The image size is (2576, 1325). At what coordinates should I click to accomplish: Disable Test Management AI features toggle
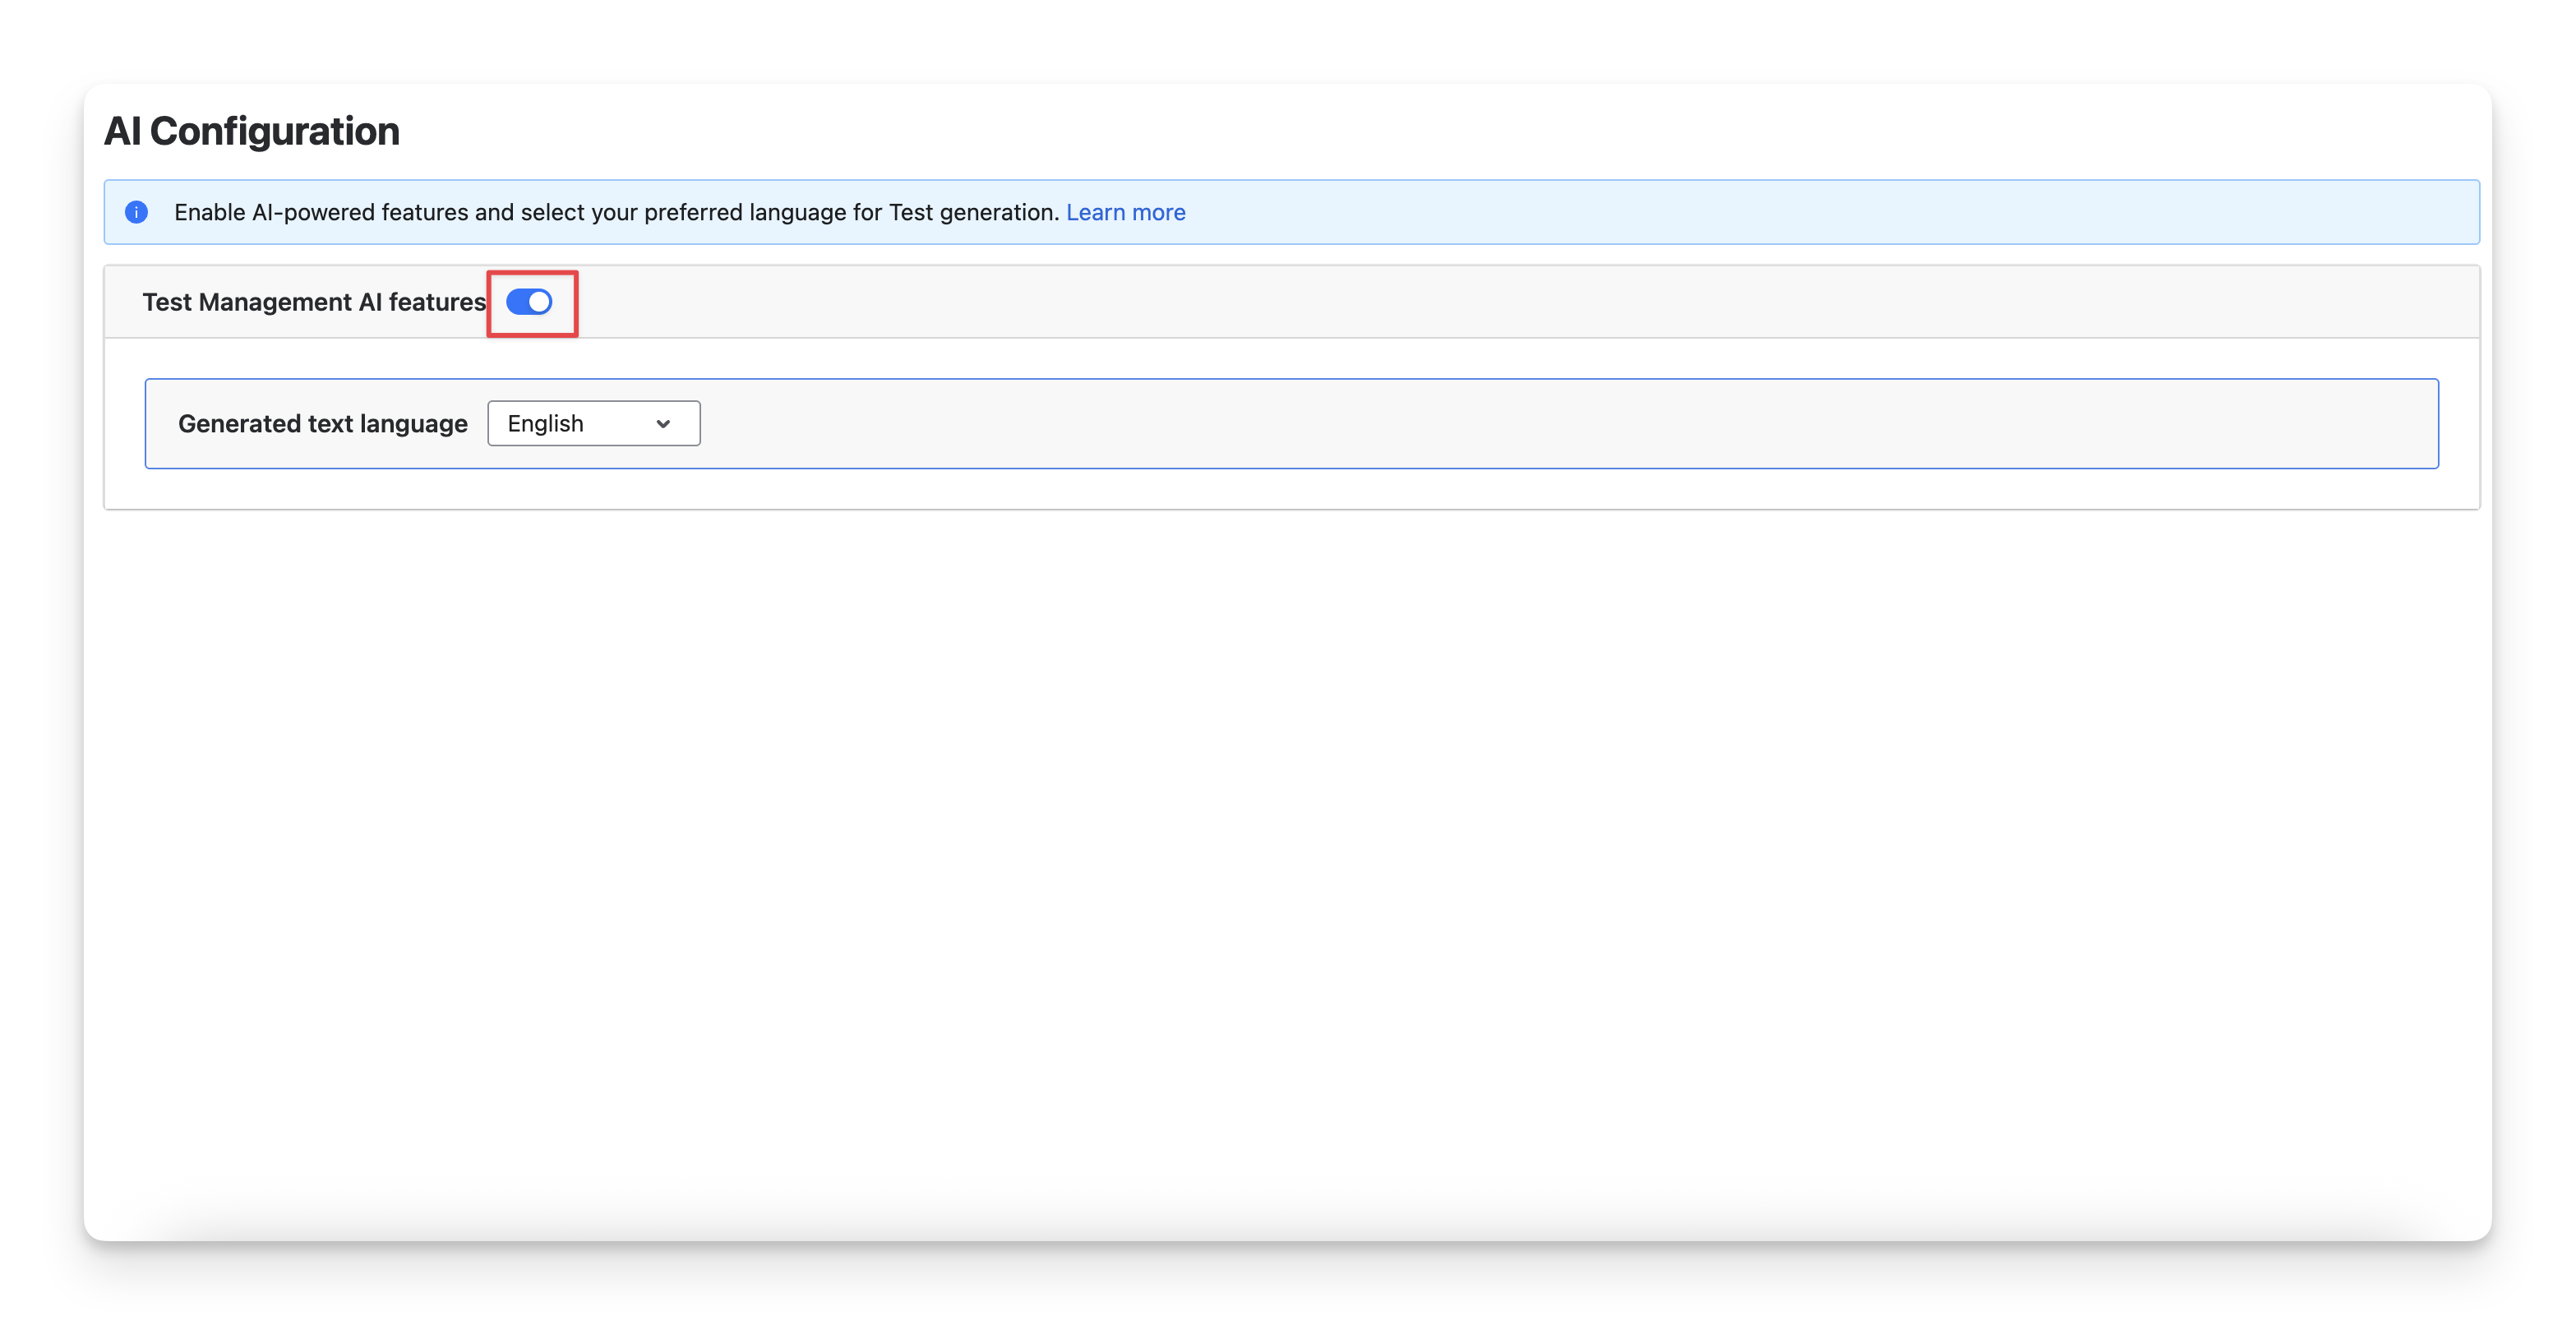[x=529, y=302]
